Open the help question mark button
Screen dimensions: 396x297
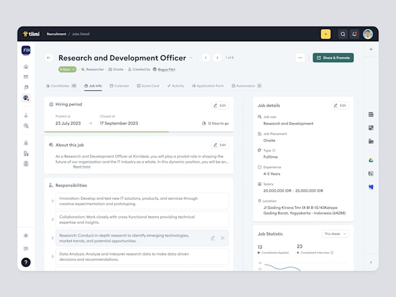tap(26, 263)
